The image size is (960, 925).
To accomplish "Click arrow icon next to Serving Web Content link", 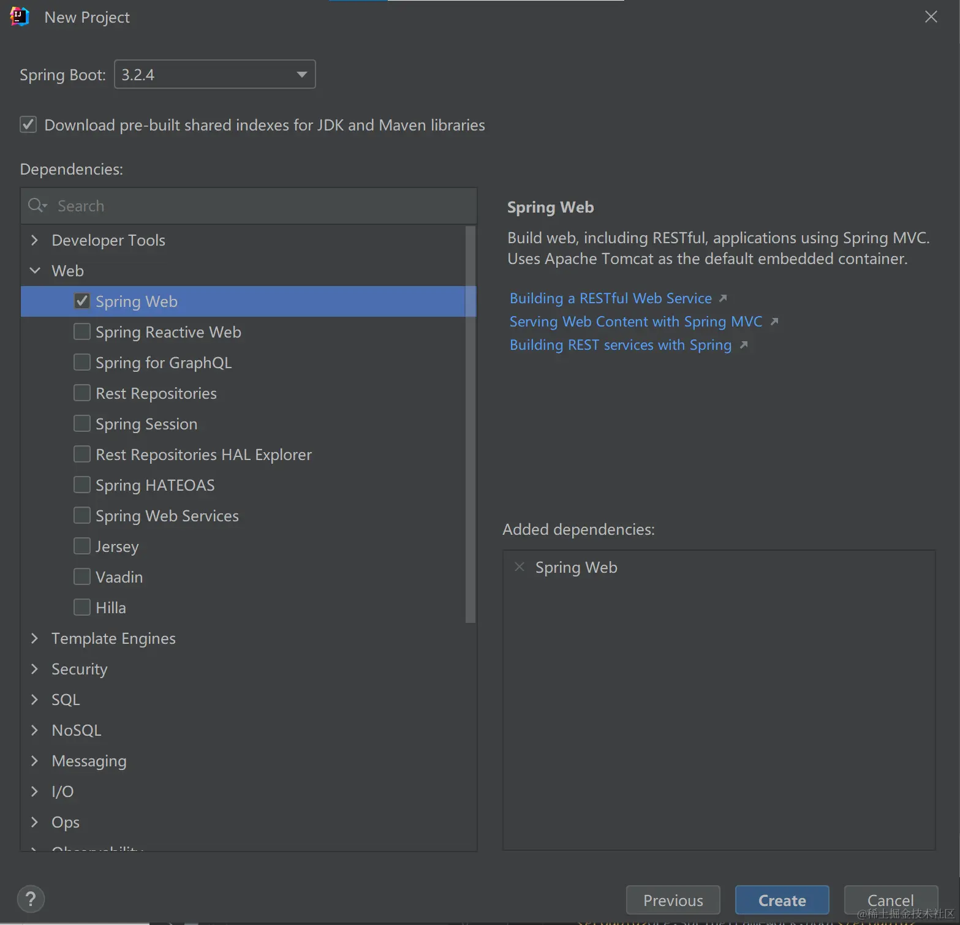I will tap(774, 322).
